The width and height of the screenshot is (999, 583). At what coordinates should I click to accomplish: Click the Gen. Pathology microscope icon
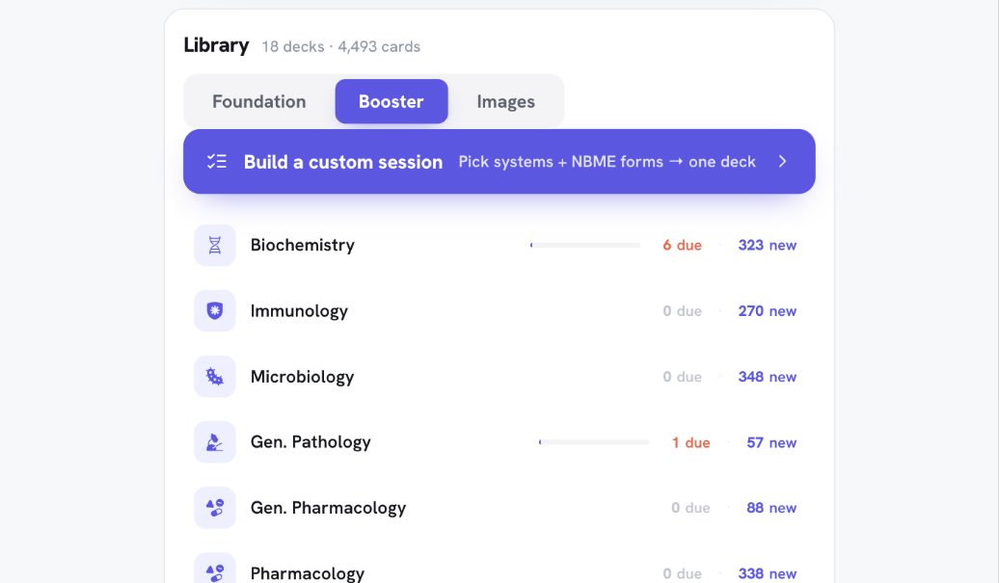tap(215, 442)
